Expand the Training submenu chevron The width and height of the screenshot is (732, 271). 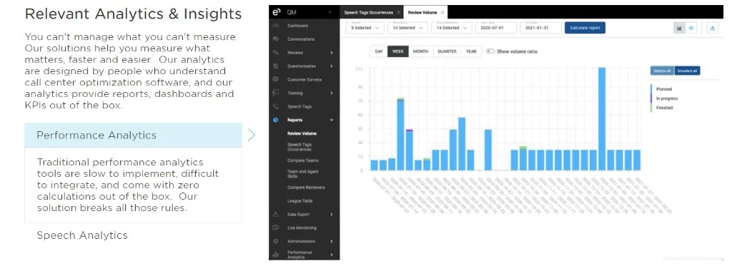point(332,93)
